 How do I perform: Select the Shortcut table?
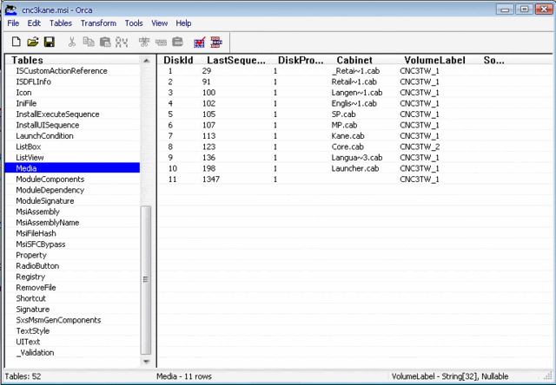[x=31, y=298]
